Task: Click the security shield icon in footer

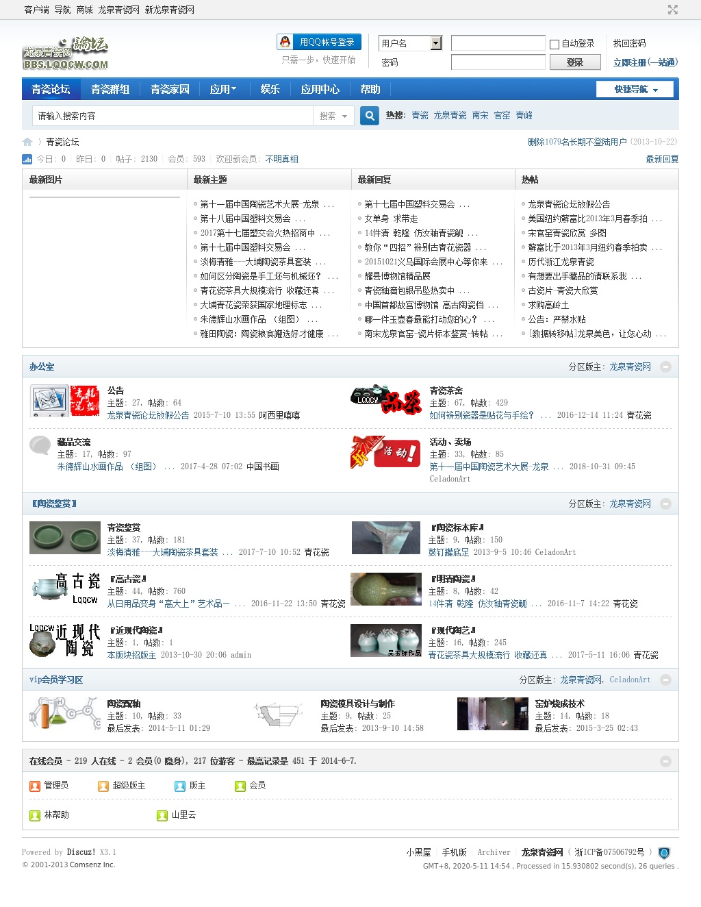Action: [664, 853]
